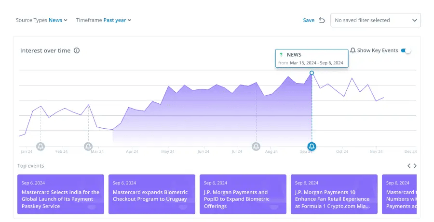This screenshot has width=434, height=222.
Task: Click the Mar 15, 2024 - Sep 6, 2024 date range
Action: pyautogui.click(x=316, y=63)
